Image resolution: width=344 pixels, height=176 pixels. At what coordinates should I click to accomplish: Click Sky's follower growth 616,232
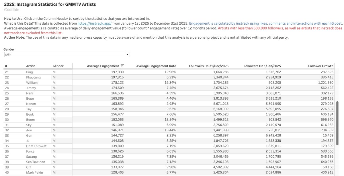327,125
